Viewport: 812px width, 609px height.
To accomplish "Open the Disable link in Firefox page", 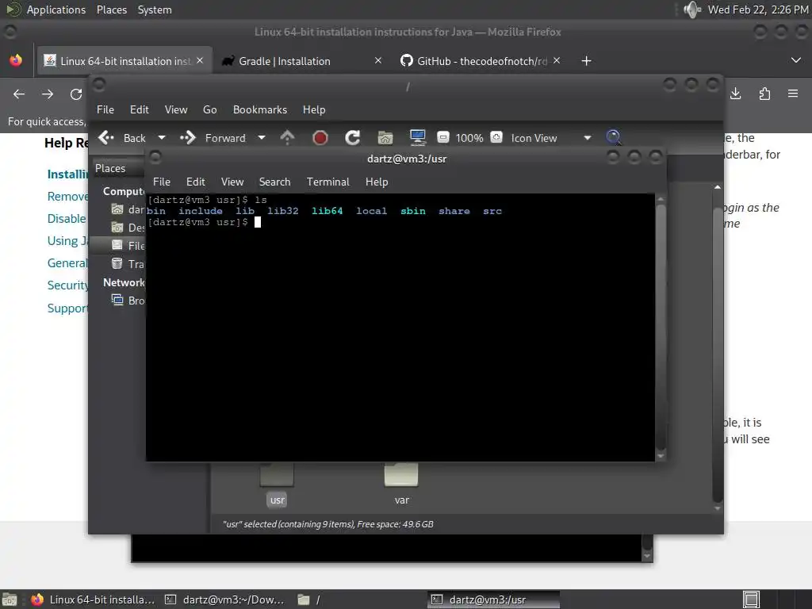I will tap(67, 219).
